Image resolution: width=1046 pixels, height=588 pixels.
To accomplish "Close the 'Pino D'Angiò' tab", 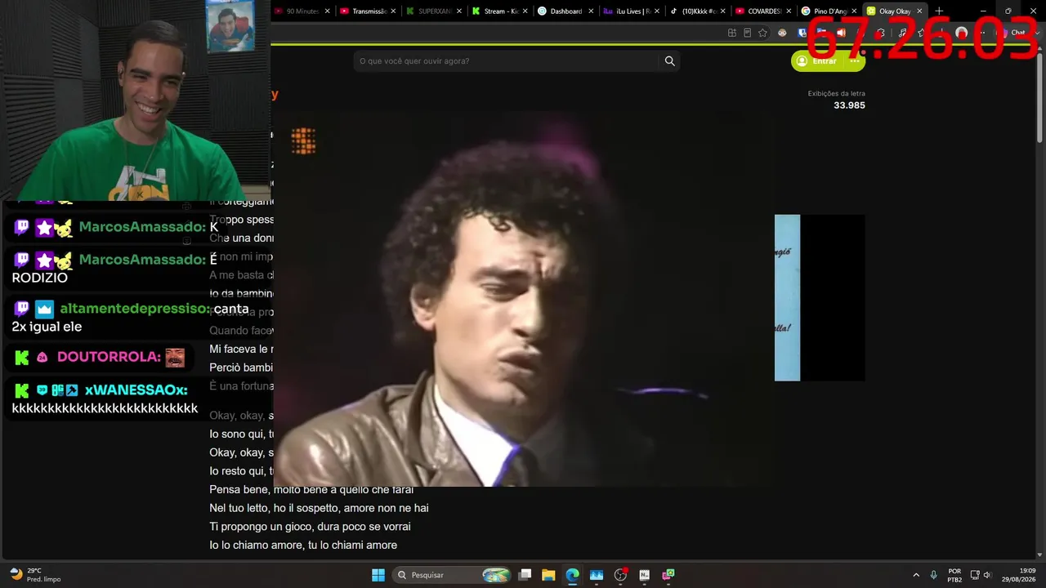I will 854,11.
